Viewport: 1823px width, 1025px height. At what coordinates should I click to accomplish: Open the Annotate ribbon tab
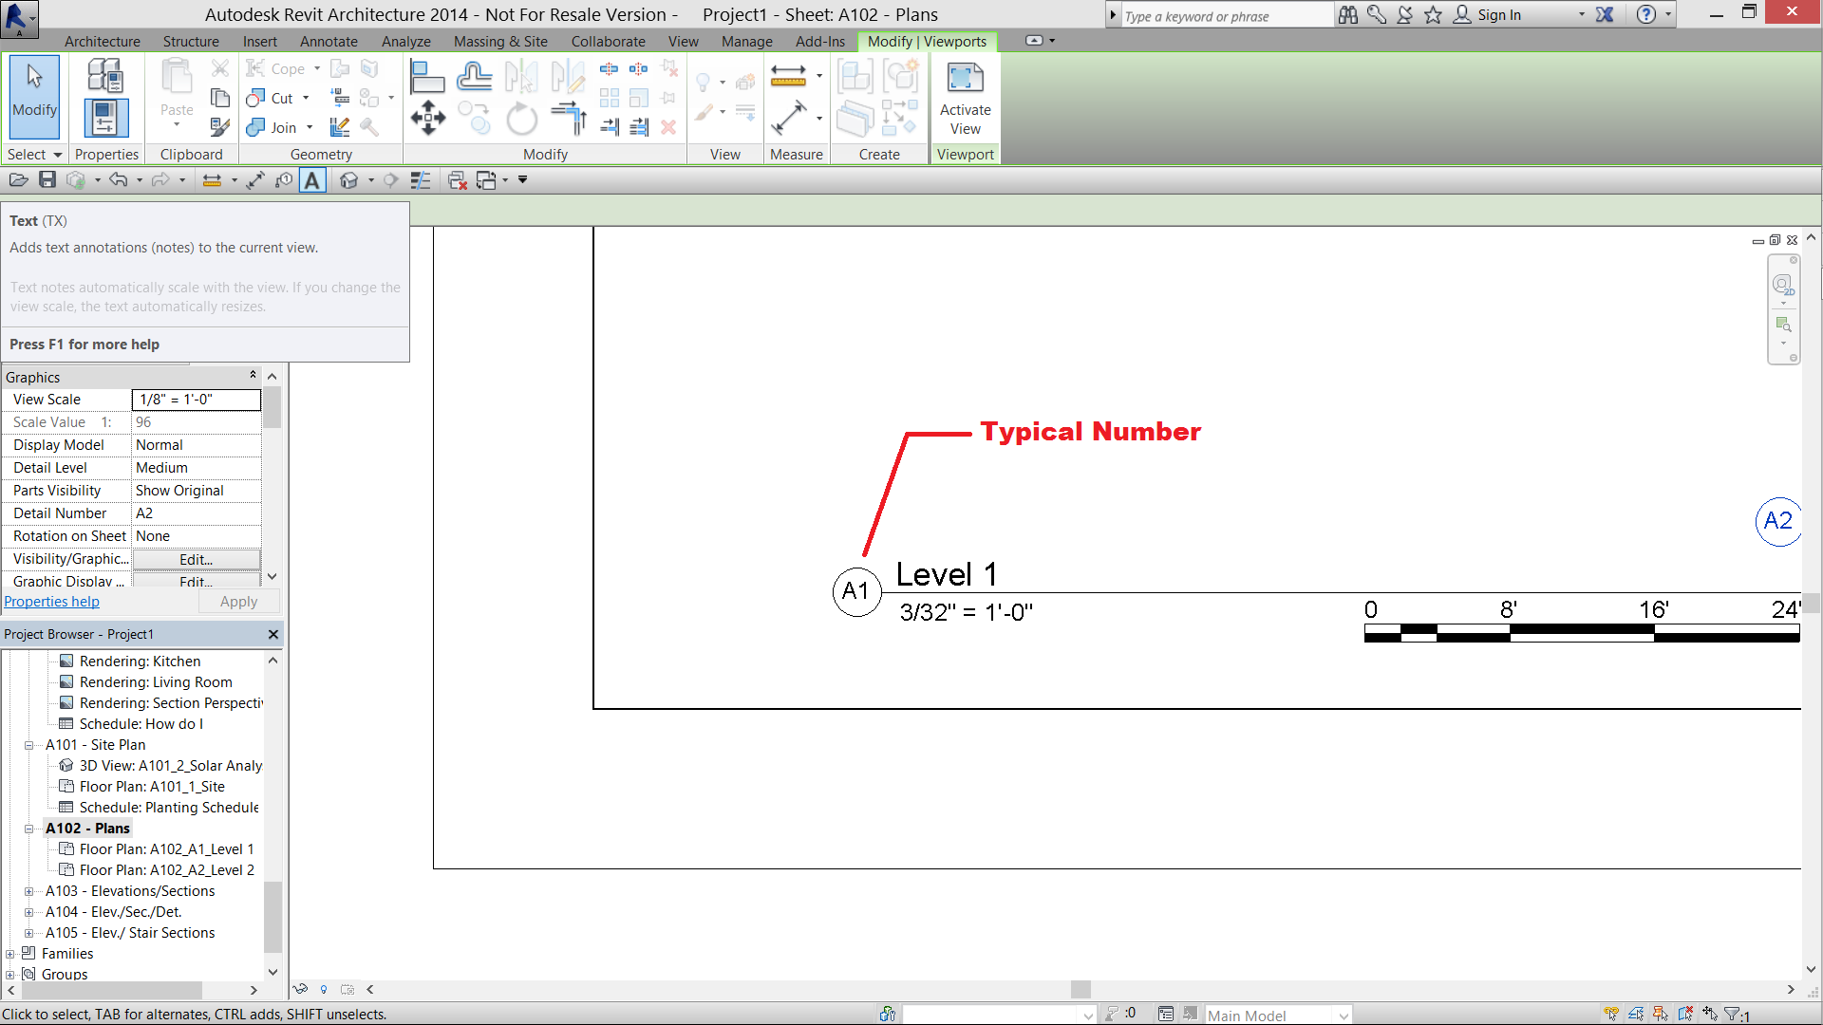329,42
